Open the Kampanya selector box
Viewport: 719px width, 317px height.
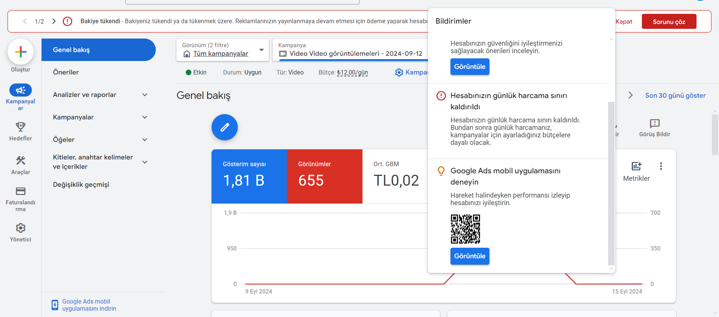coord(350,50)
